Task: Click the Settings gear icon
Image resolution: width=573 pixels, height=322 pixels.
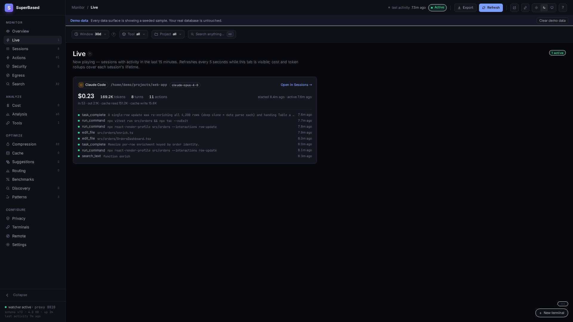Action: click(x=8, y=245)
